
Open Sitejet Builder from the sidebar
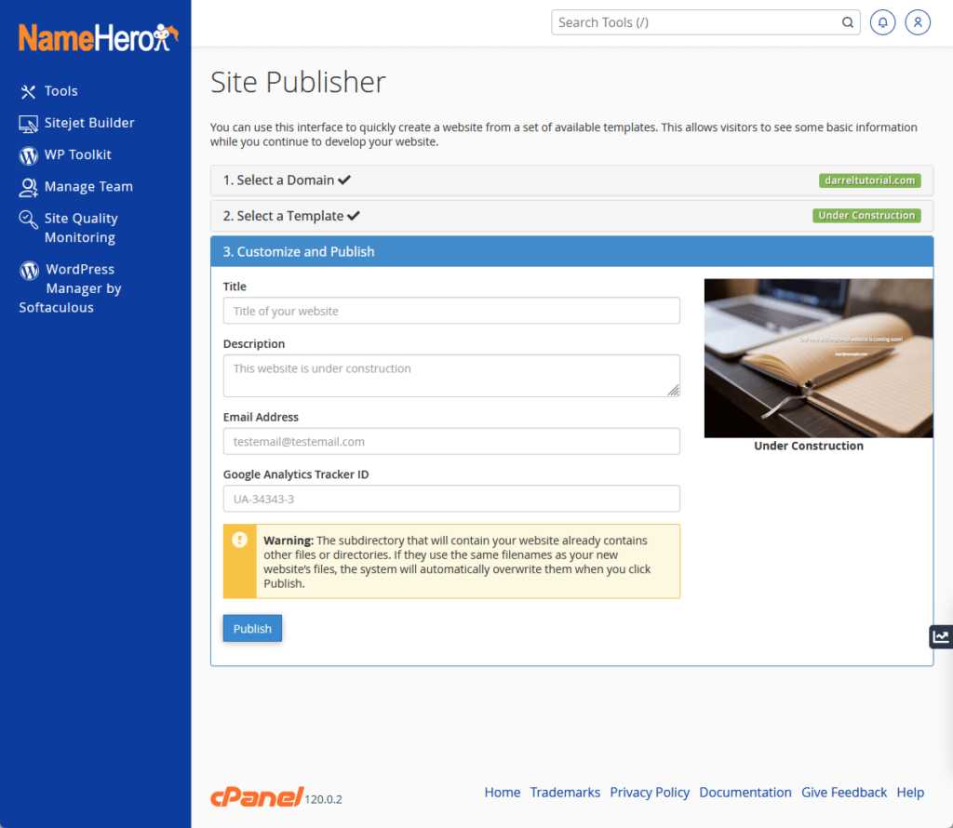point(89,123)
